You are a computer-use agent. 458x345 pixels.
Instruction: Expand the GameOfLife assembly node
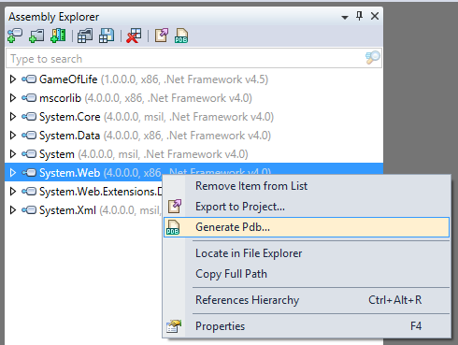pyautogui.click(x=13, y=79)
